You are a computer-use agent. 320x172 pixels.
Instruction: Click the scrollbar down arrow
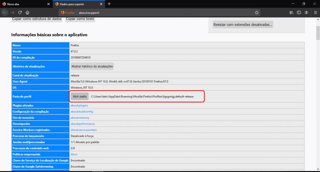click(x=318, y=169)
